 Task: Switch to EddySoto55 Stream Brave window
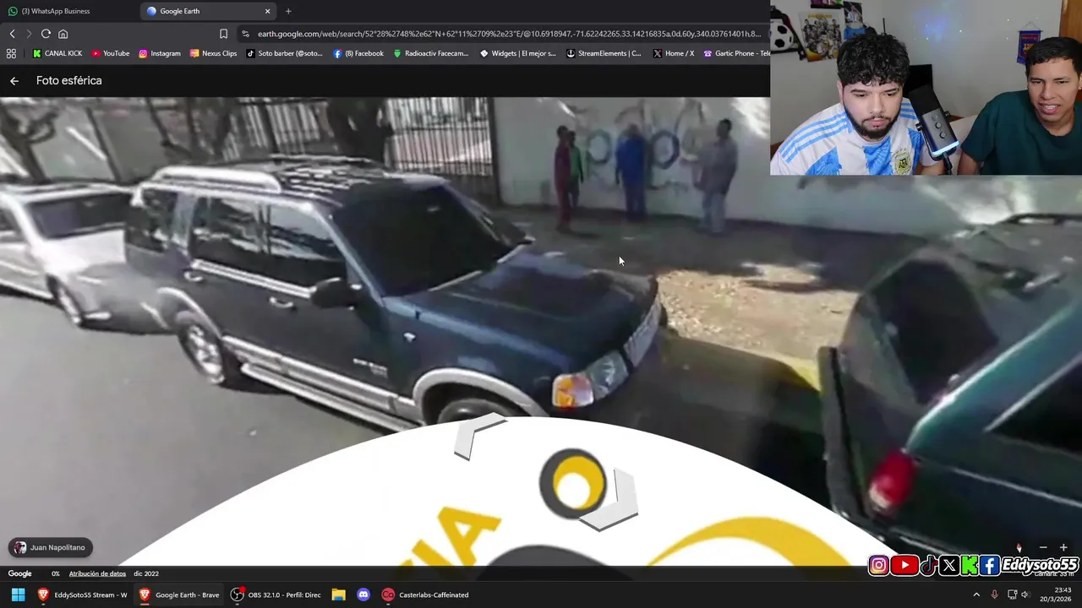[82, 594]
